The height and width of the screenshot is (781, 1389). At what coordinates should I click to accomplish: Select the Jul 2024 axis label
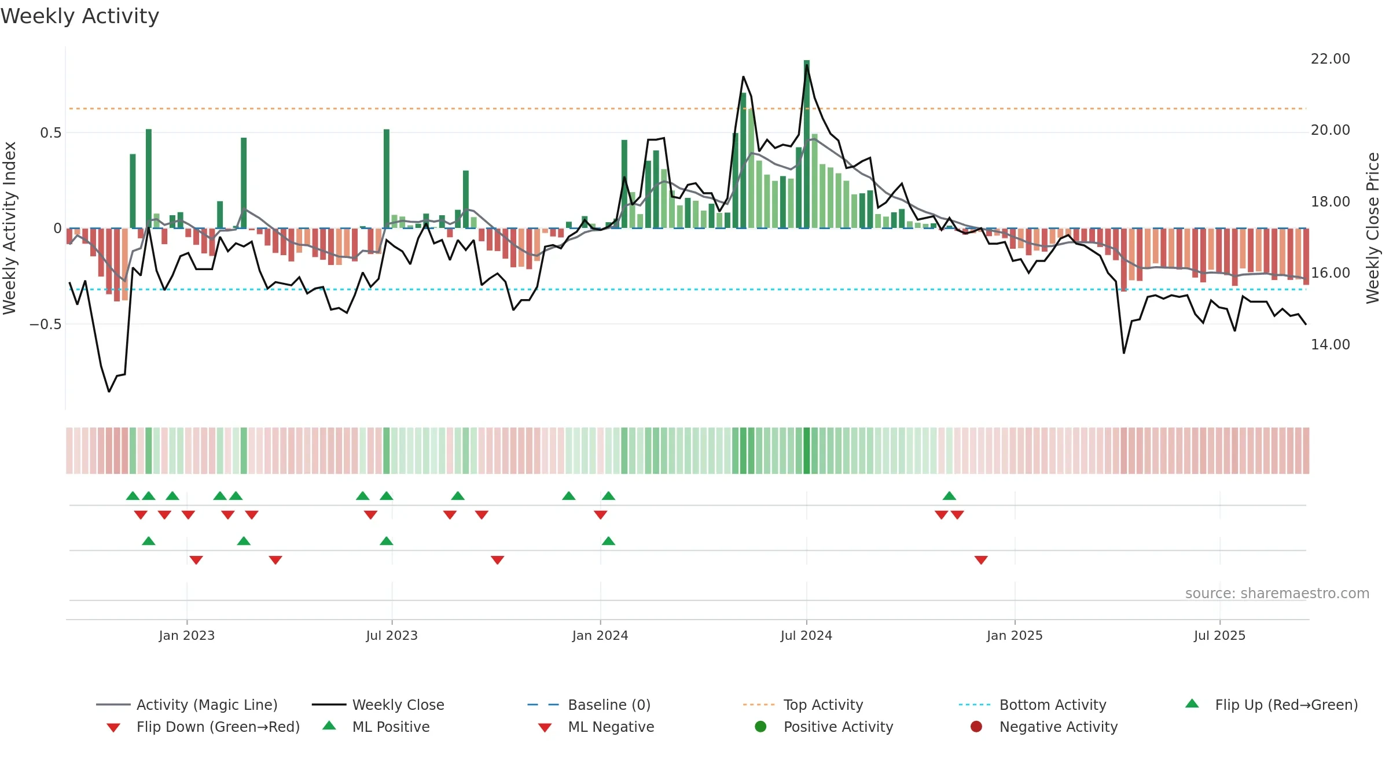pos(806,635)
